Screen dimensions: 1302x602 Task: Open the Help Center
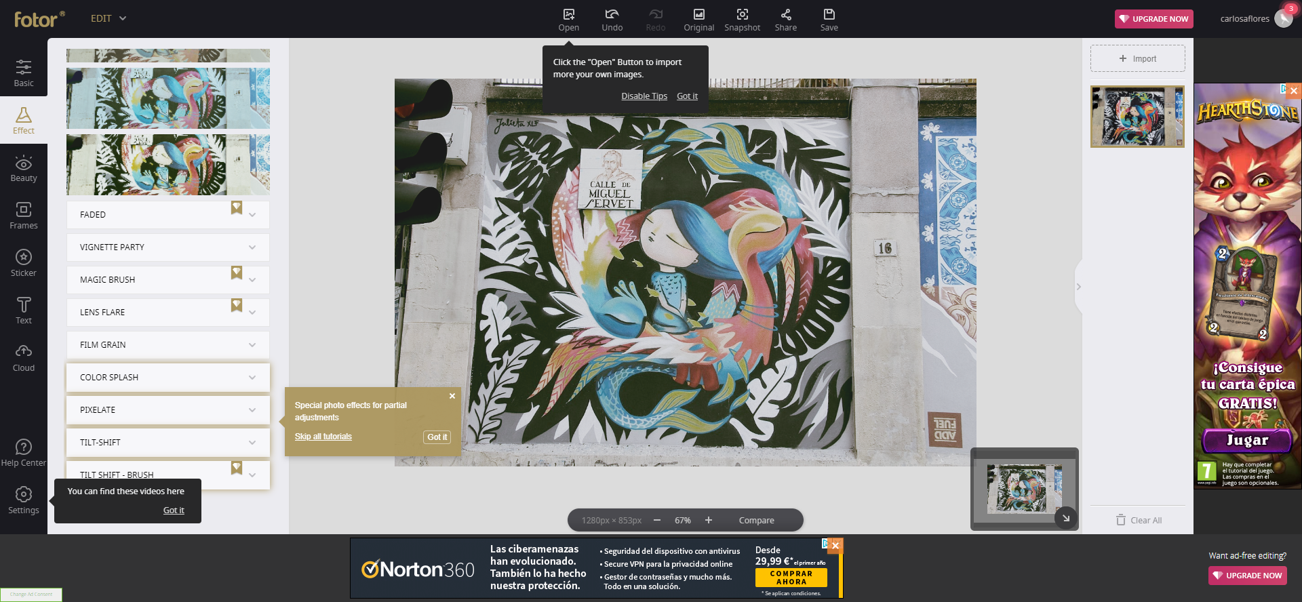point(24,453)
